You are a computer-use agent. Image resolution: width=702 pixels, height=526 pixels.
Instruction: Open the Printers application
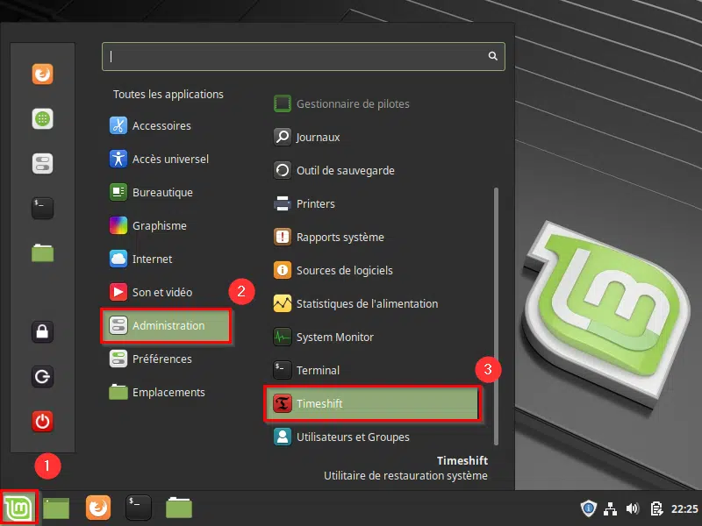click(x=374, y=203)
